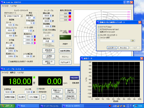Click the export dialog title bar icon
The image size is (144, 108).
[98, 22]
